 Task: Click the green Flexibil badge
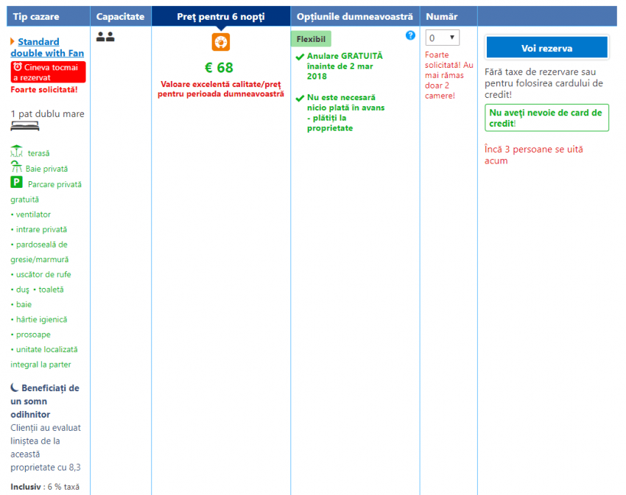tap(311, 39)
